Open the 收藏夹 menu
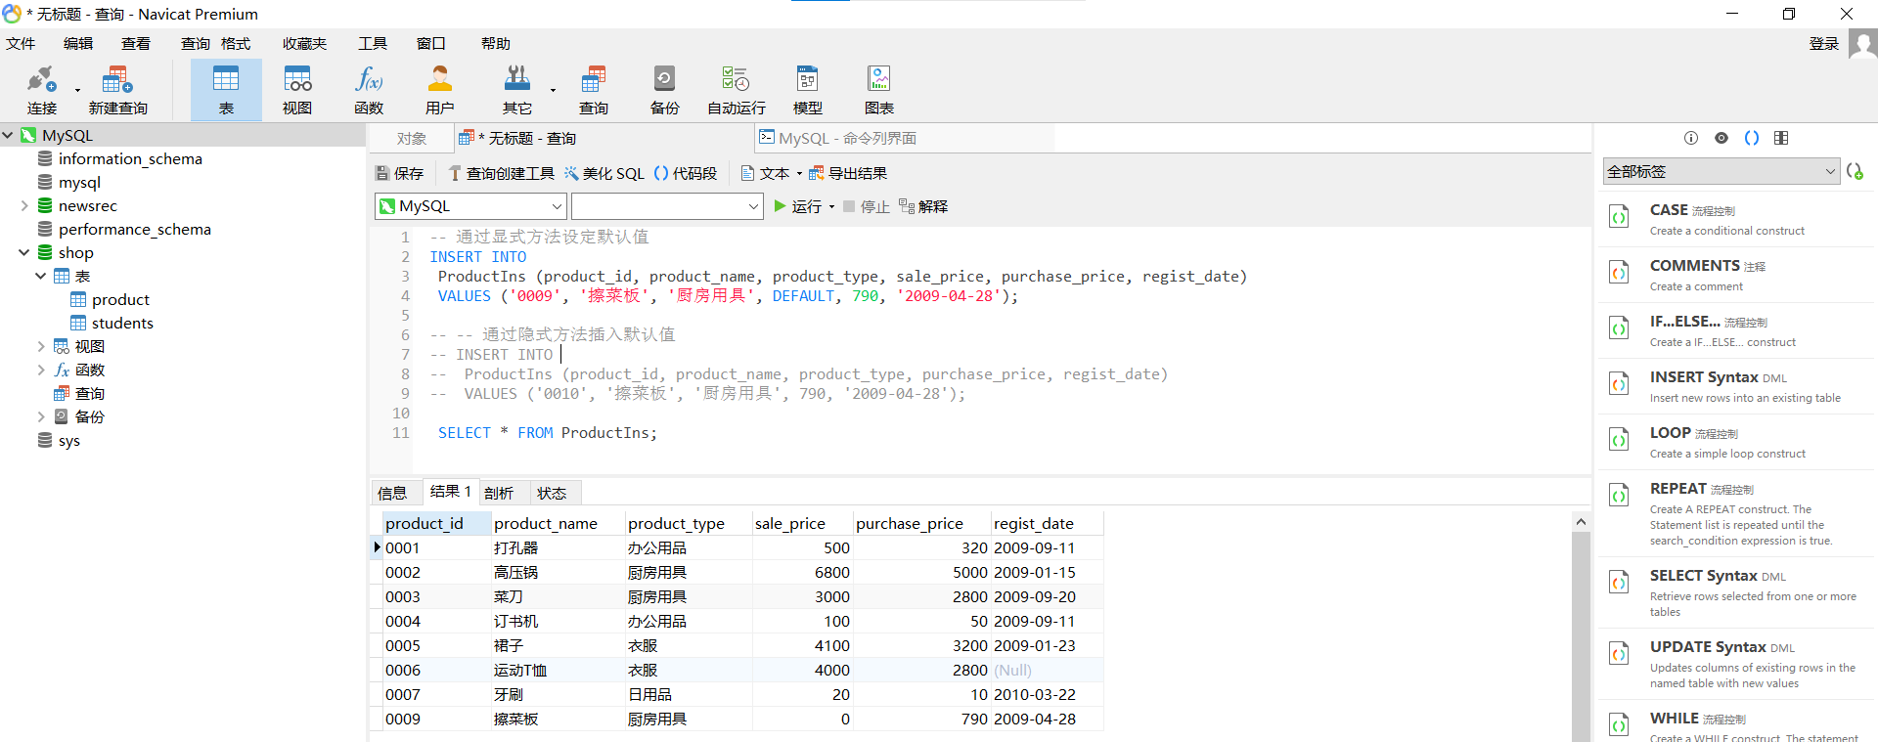1878x742 pixels. coord(305,44)
